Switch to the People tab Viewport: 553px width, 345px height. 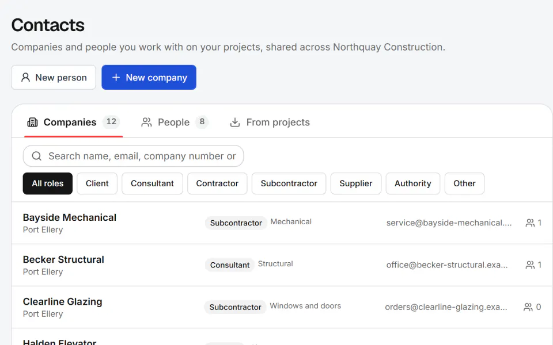tap(175, 122)
